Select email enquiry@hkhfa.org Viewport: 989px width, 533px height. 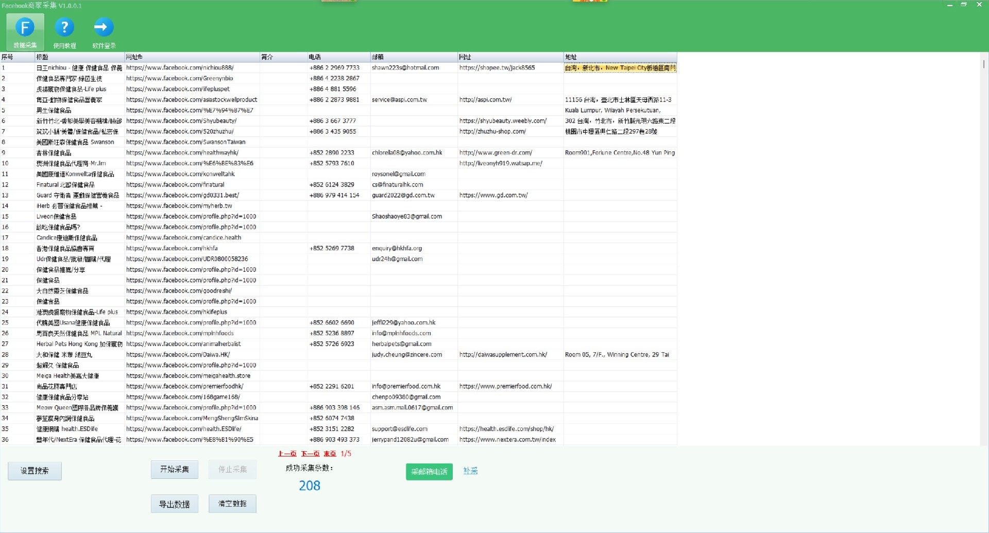point(414,248)
